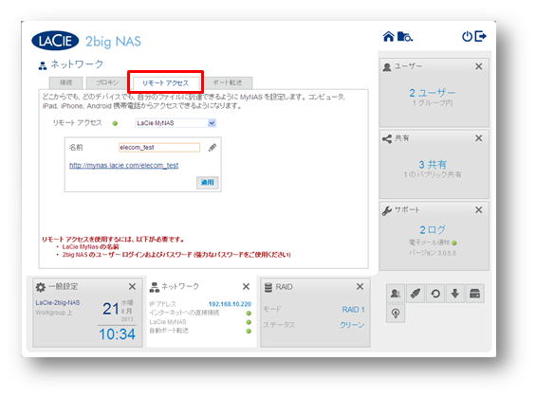Click the 1 のパブリック共有 text
This screenshot has width=536, height=397.
click(433, 174)
